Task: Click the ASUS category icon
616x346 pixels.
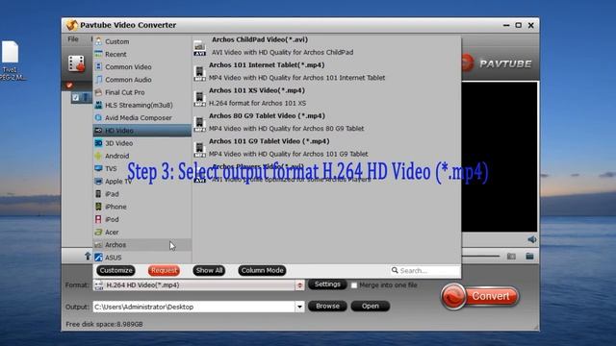Action: coord(98,258)
